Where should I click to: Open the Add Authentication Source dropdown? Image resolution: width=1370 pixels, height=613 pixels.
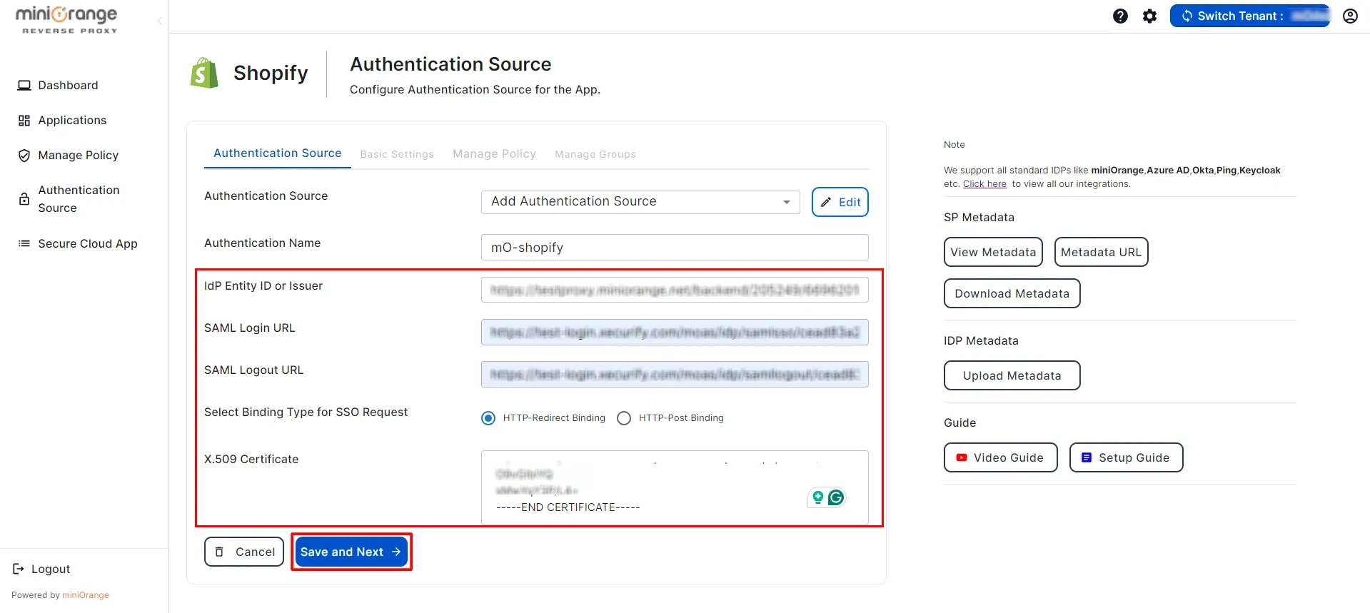pos(640,202)
